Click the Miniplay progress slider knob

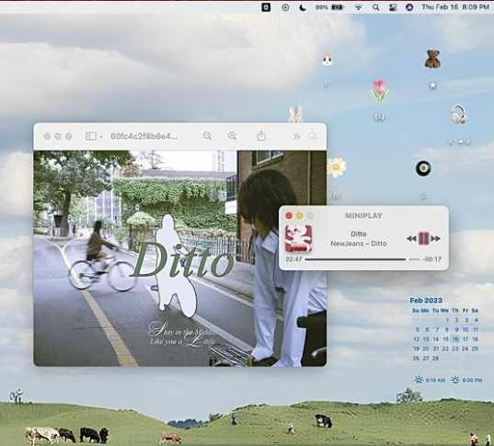coord(408,259)
